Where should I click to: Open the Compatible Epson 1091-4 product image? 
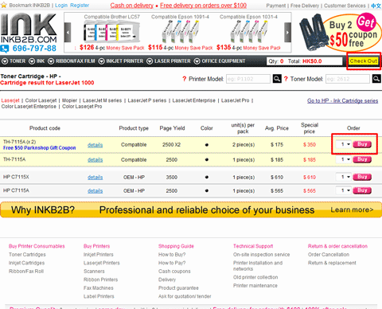[181, 31]
